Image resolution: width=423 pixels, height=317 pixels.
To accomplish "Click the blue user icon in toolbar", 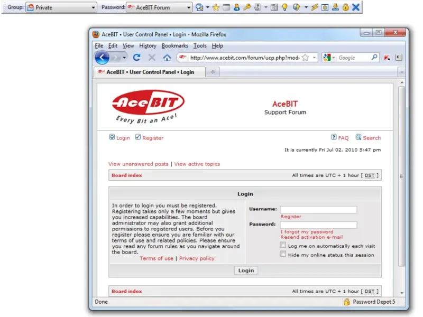I will 236,7.
